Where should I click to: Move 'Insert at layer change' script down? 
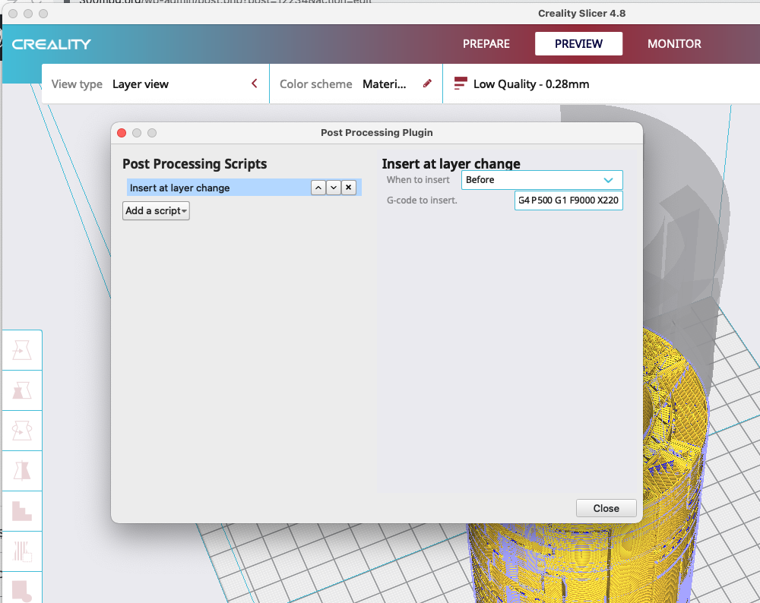334,188
